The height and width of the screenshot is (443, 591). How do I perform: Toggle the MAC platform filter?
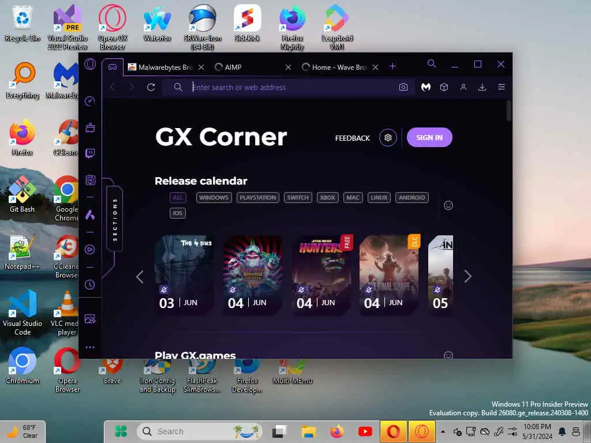353,197
